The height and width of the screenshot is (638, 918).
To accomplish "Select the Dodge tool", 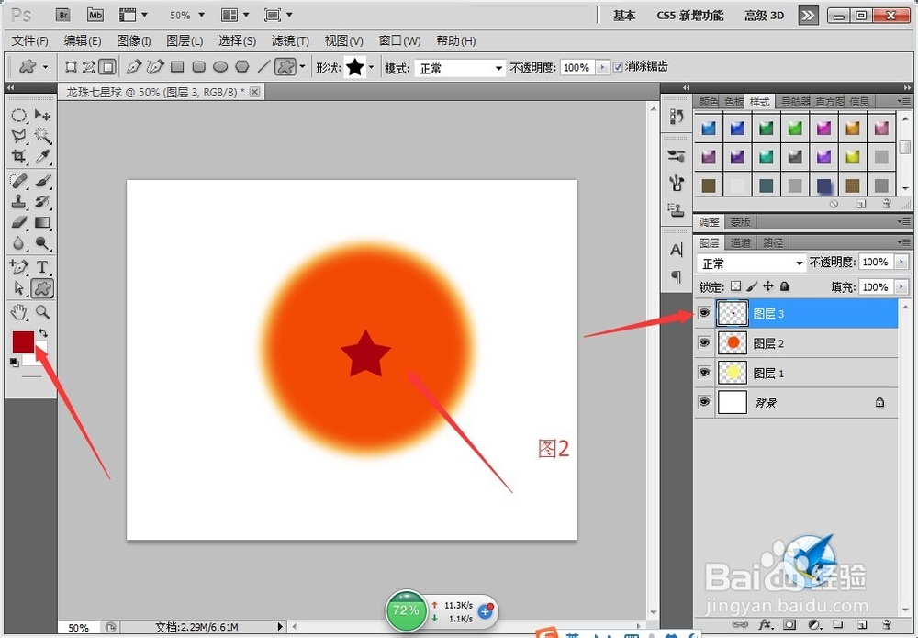I will coord(42,243).
